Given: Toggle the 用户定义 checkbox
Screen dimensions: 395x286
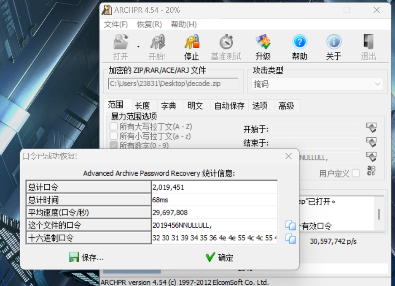Looking at the screenshot, I should point(356,173).
